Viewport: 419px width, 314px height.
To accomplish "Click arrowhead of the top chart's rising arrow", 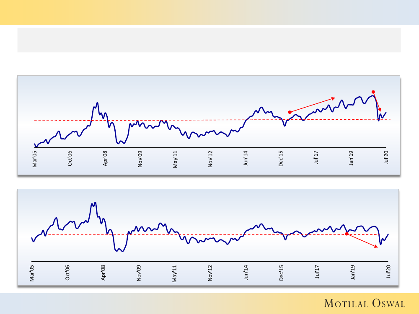I will [x=334, y=98].
